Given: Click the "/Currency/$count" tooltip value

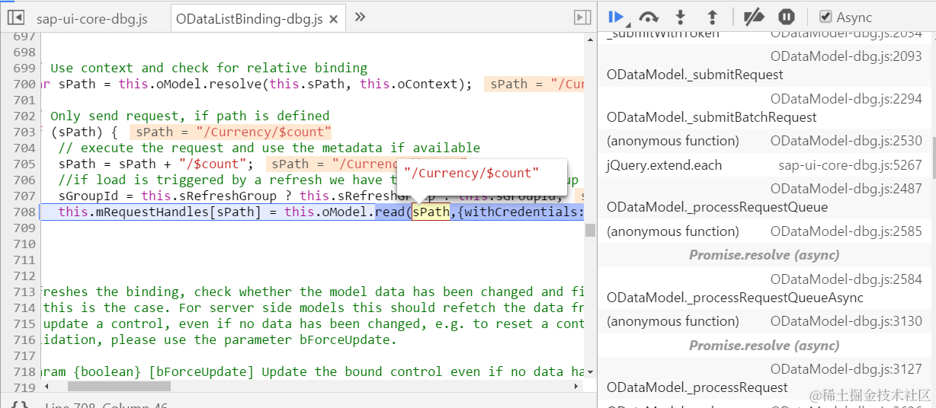Looking at the screenshot, I should tap(472, 173).
